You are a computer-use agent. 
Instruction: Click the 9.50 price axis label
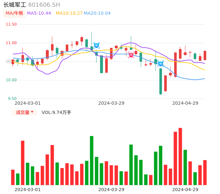[12, 99]
